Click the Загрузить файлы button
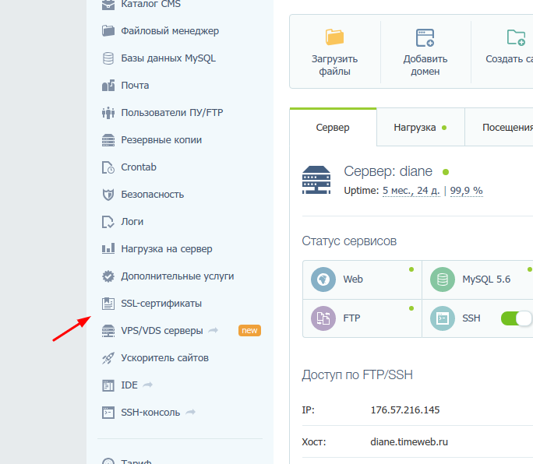Screen dimensions: 533x464 334,51
